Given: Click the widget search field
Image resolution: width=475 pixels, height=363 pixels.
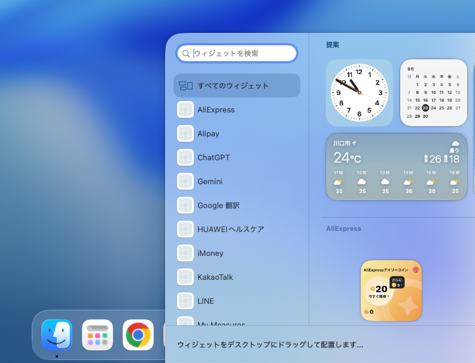Looking at the screenshot, I should [x=237, y=54].
